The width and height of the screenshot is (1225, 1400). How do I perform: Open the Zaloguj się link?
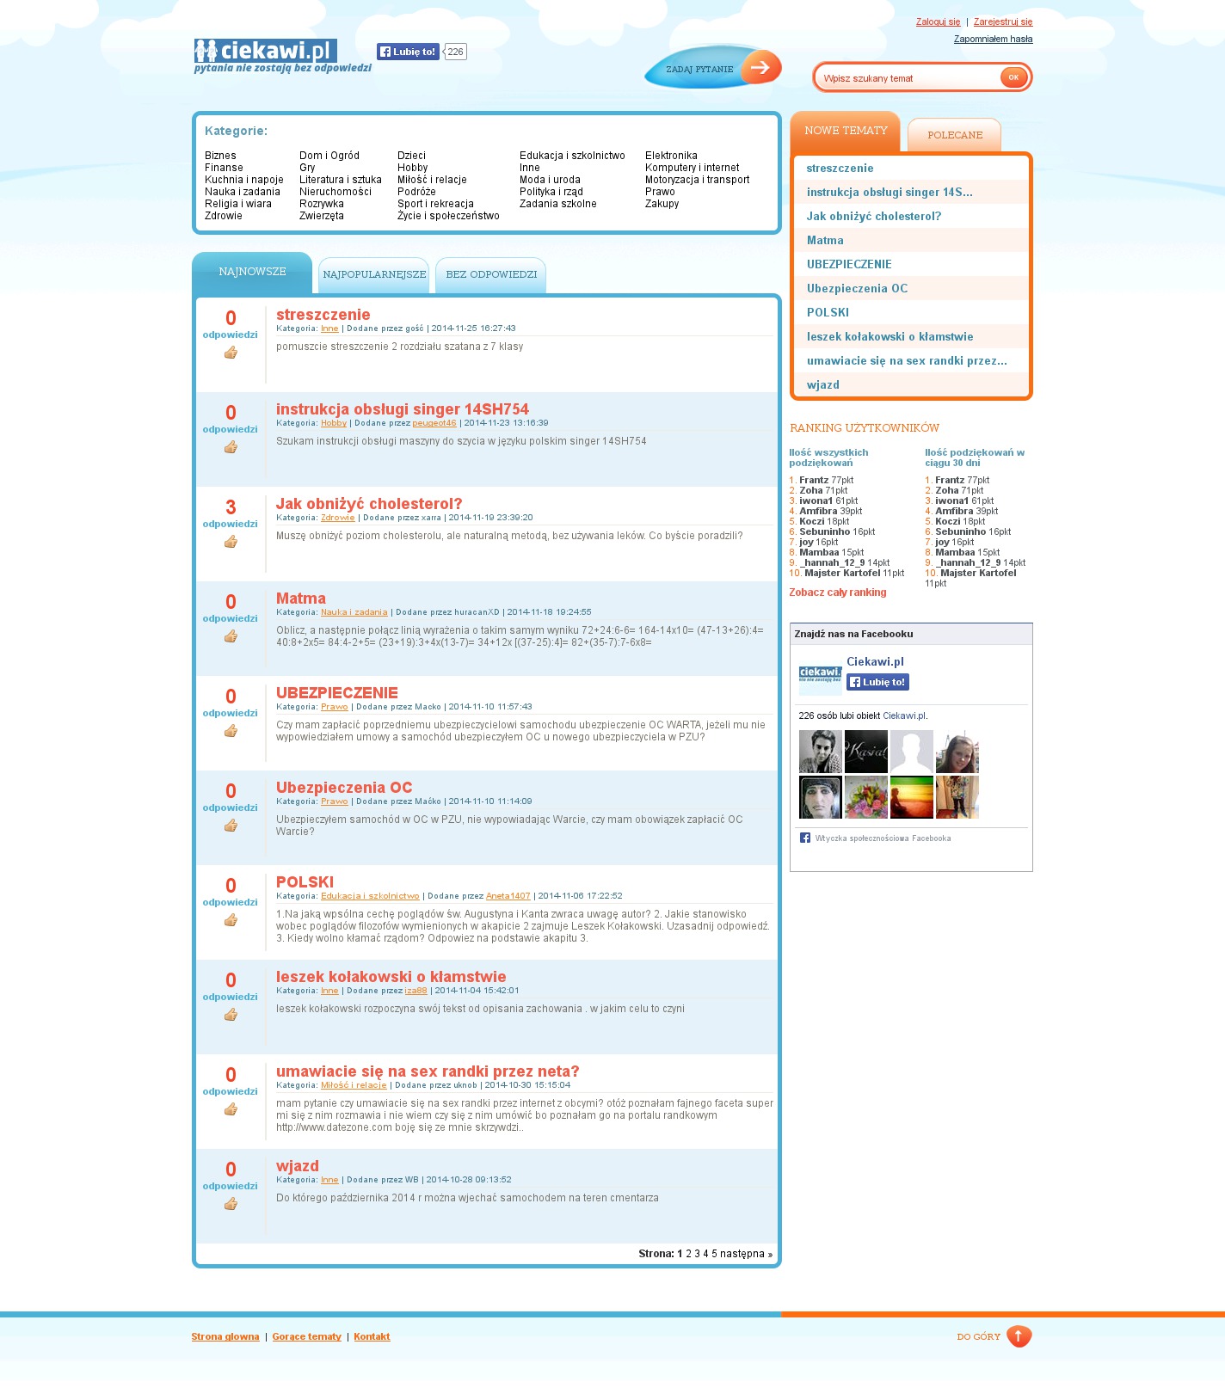click(x=938, y=22)
